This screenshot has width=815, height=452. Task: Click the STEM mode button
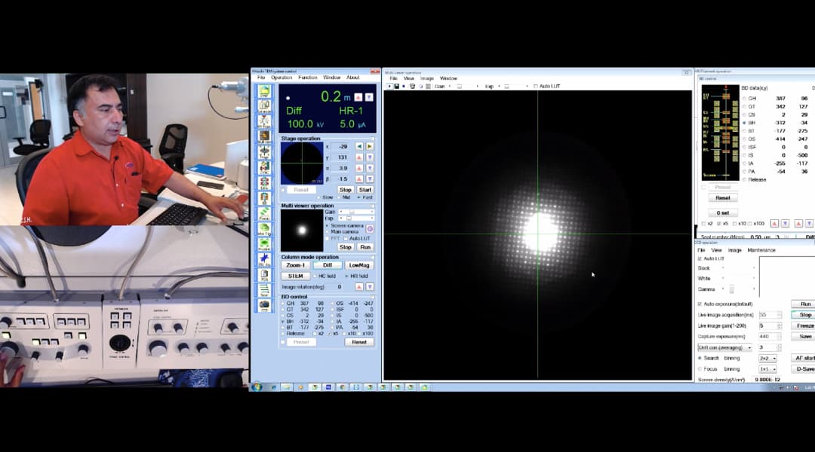(x=295, y=276)
